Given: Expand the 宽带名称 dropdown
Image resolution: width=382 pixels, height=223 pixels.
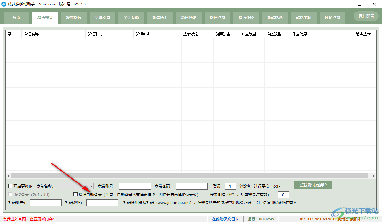Looking at the screenshot, I should [75, 187].
